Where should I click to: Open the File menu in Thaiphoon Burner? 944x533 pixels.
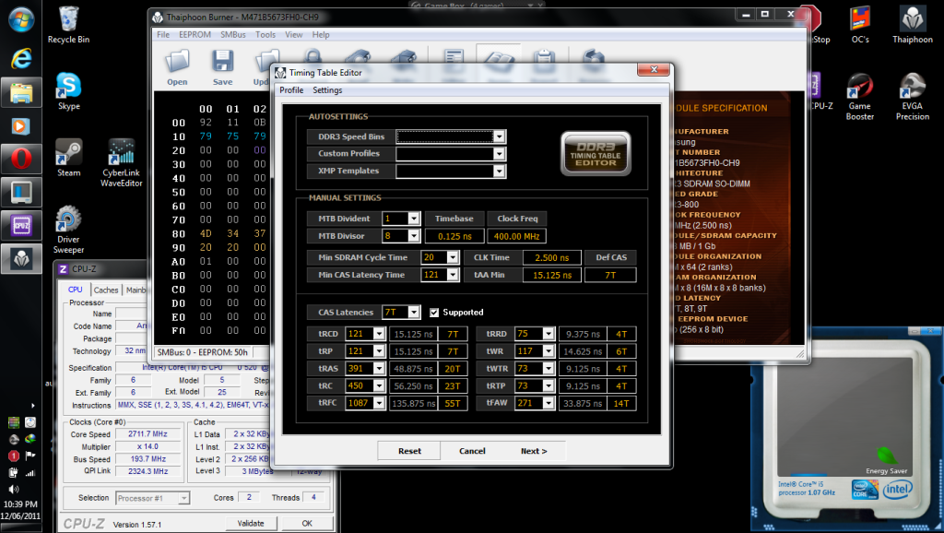tap(163, 35)
